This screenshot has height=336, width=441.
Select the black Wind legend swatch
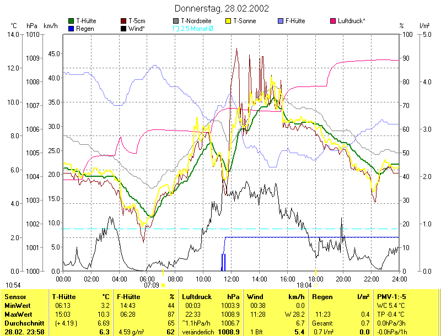[123, 28]
